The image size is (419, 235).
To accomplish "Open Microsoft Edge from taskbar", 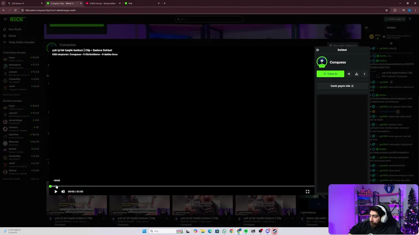I will (210, 231).
